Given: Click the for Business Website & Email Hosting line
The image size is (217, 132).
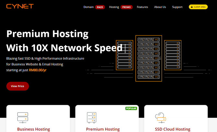Looking at the screenshot, I should [35, 64].
